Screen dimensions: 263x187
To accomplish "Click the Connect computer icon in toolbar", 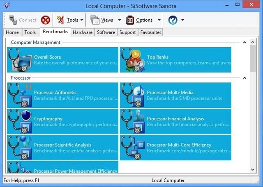I will [x=13, y=20].
